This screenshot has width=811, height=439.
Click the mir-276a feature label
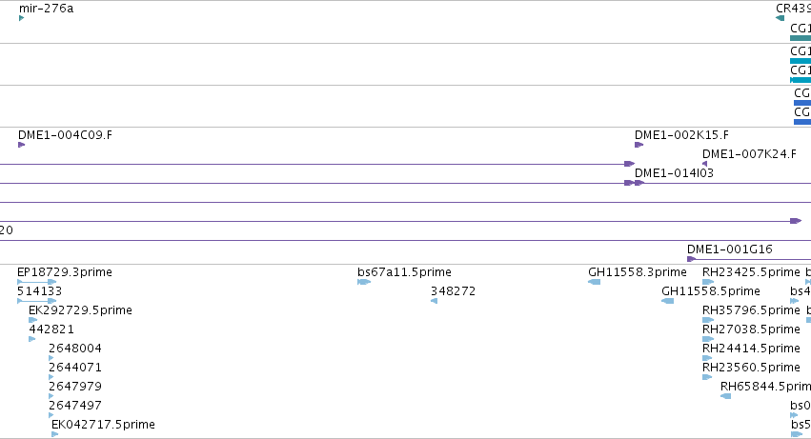(x=46, y=9)
